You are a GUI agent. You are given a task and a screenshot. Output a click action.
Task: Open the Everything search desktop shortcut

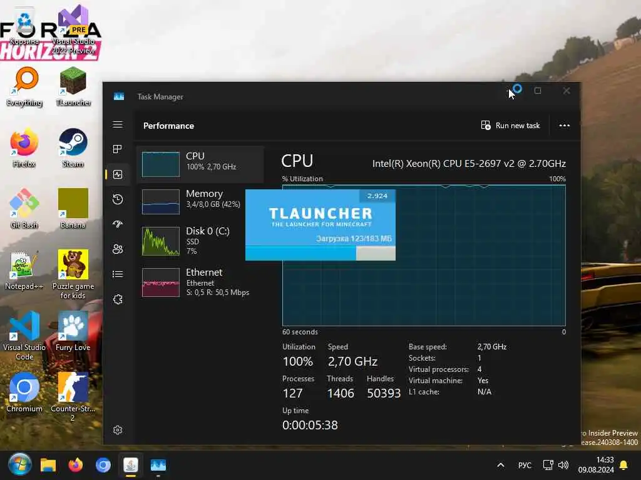pos(24,86)
